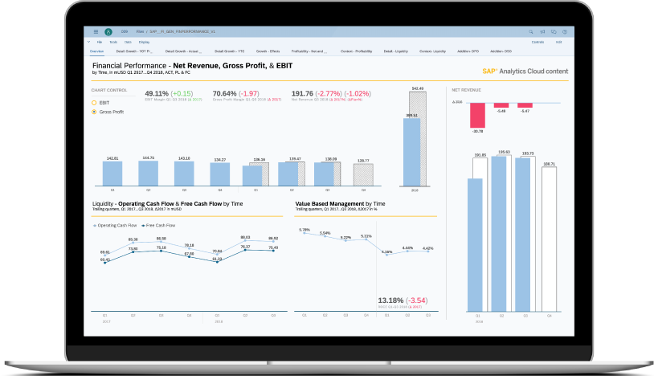654x376 pixels.
Task: Open the File menu
Action: [100, 42]
